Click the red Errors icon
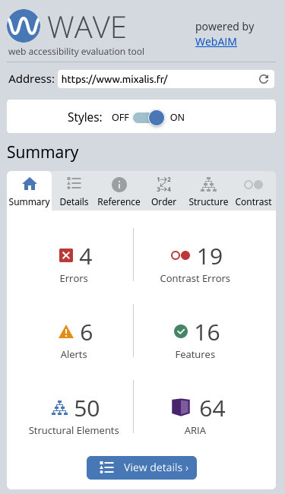The width and height of the screenshot is (285, 494). (x=66, y=255)
